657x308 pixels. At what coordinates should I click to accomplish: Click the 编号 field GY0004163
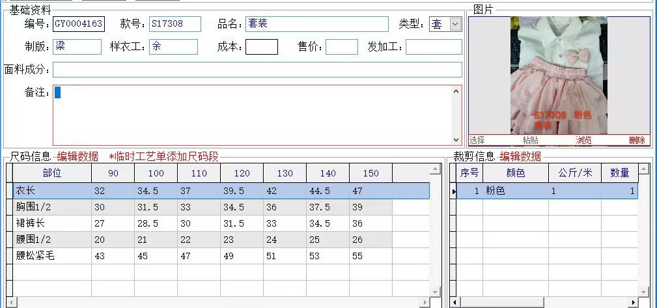point(79,24)
